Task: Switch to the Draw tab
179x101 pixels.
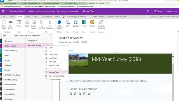Action: pos(28,17)
